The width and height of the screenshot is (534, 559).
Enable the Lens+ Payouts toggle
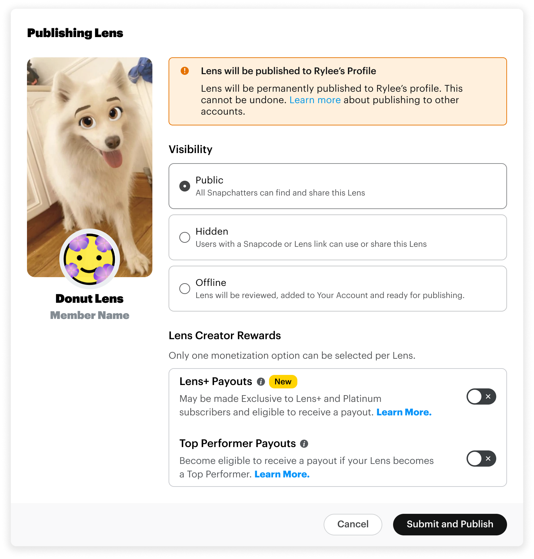tap(481, 396)
